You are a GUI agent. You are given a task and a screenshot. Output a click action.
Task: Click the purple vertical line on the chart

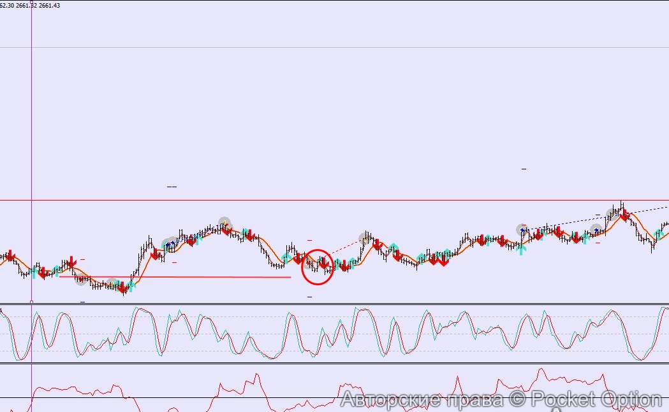coord(31,127)
